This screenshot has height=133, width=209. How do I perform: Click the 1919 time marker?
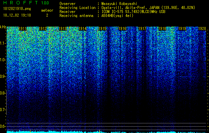pyautogui.click(x=182, y=29)
